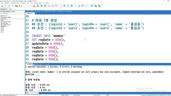Click the "0 열에 적용됨" message line
171x96 pixels.
[x=33, y=80]
